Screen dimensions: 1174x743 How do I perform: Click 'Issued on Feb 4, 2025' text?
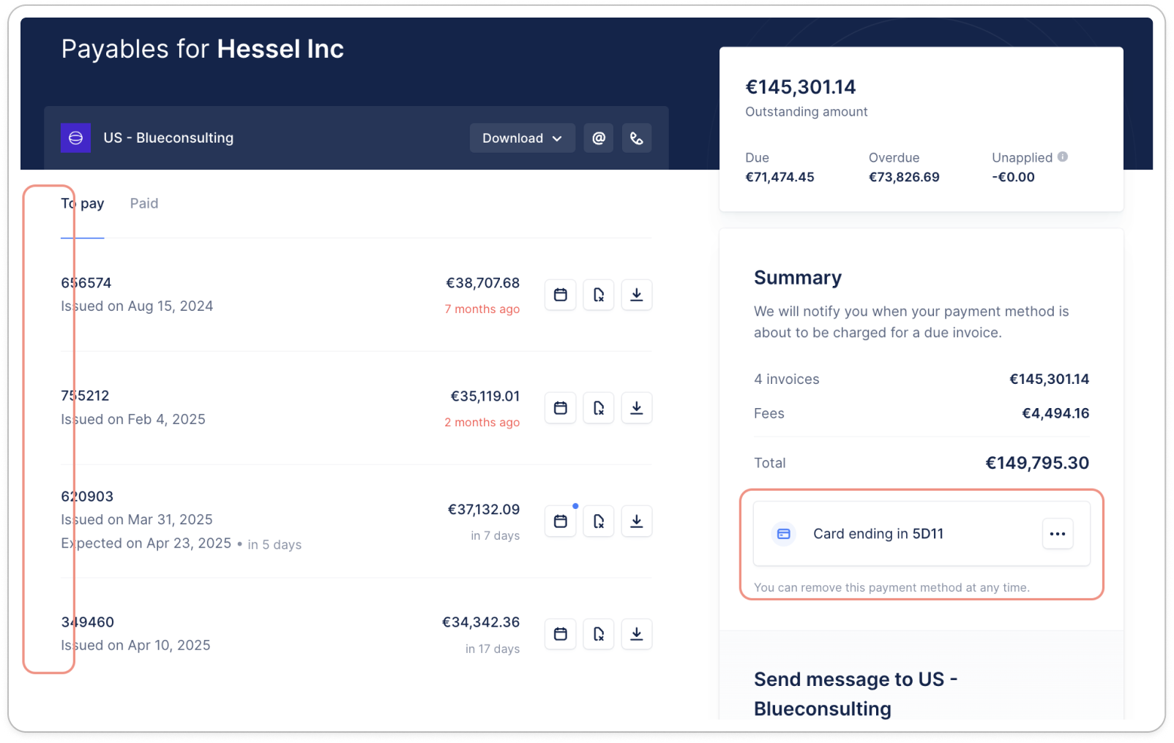133,420
